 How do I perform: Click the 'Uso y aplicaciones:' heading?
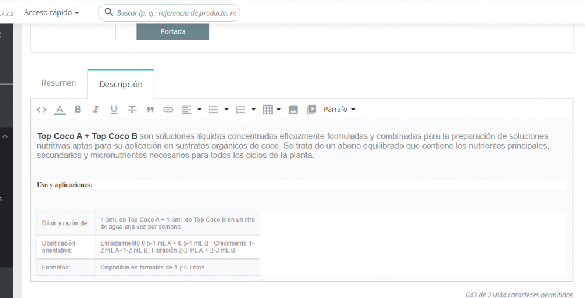tap(64, 185)
